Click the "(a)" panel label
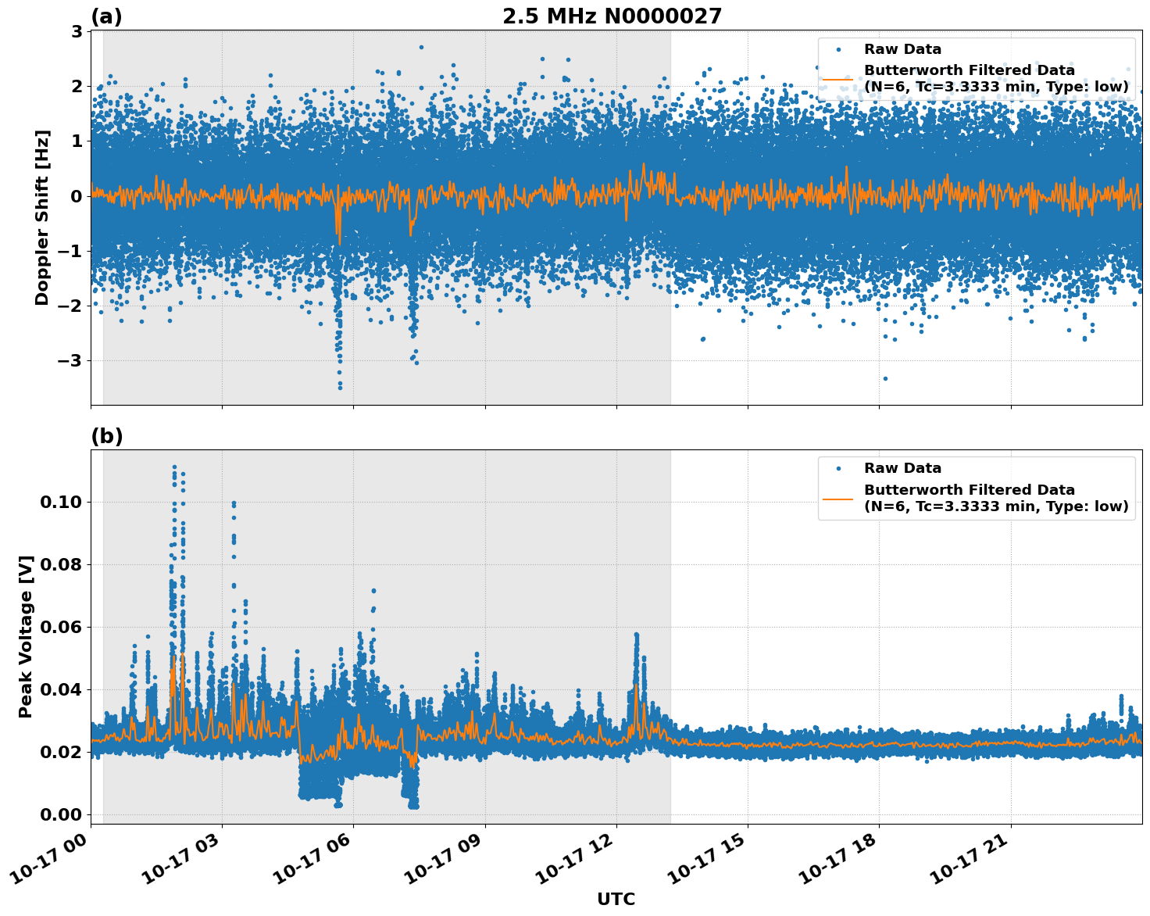Screen dimensions: 1150x916 (x=107, y=16)
